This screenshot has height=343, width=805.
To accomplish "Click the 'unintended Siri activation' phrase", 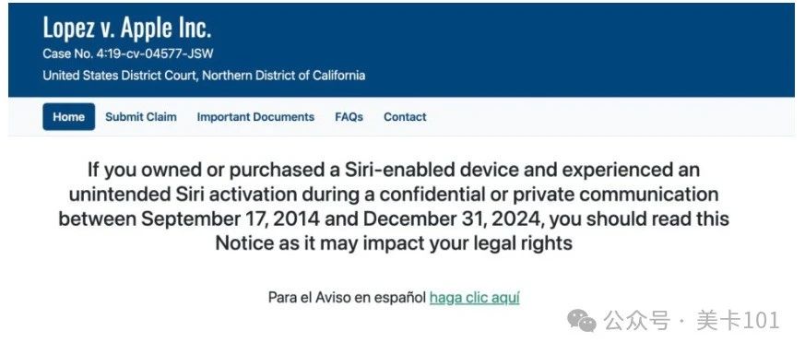I will [183, 195].
